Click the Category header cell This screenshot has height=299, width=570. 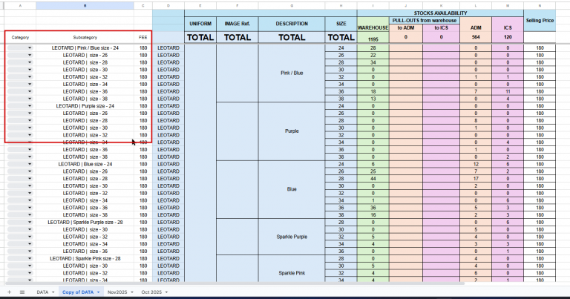20,37
